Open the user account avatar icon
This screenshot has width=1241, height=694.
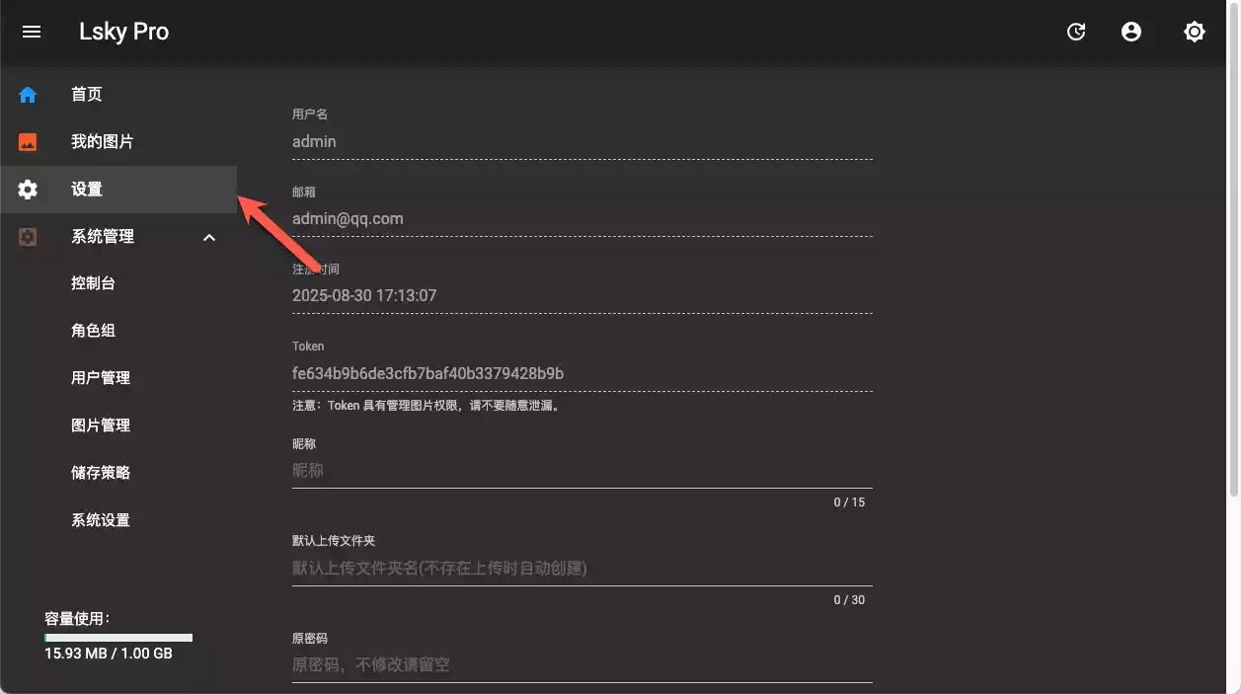(1131, 32)
